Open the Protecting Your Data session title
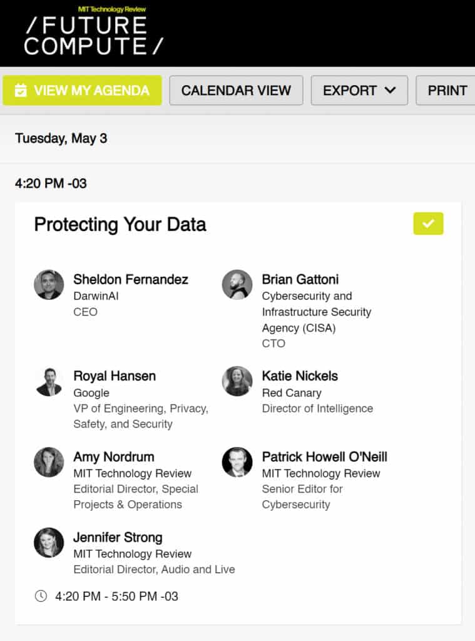Image resolution: width=475 pixels, height=641 pixels. (120, 225)
